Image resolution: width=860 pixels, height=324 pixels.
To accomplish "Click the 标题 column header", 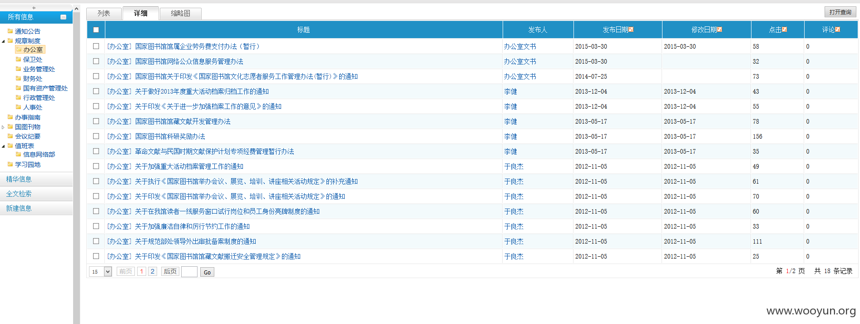I will tap(303, 30).
